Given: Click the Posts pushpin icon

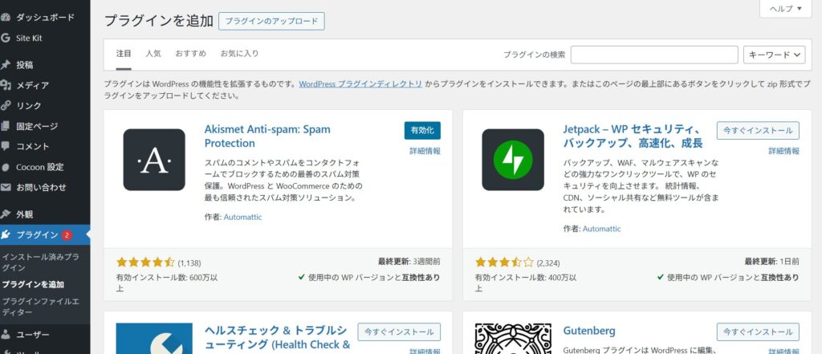Looking at the screenshot, I should 6,64.
